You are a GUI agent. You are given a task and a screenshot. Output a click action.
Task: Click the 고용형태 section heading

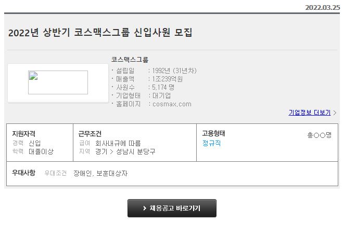point(214,133)
